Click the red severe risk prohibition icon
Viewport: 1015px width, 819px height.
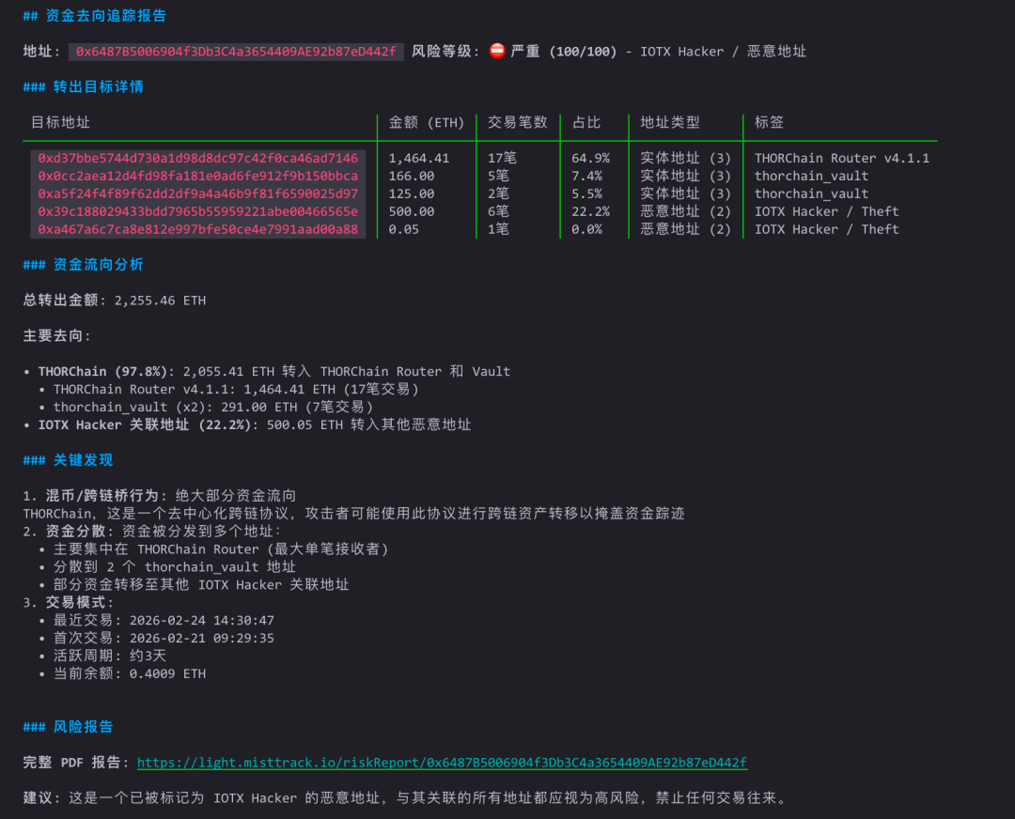click(x=499, y=52)
